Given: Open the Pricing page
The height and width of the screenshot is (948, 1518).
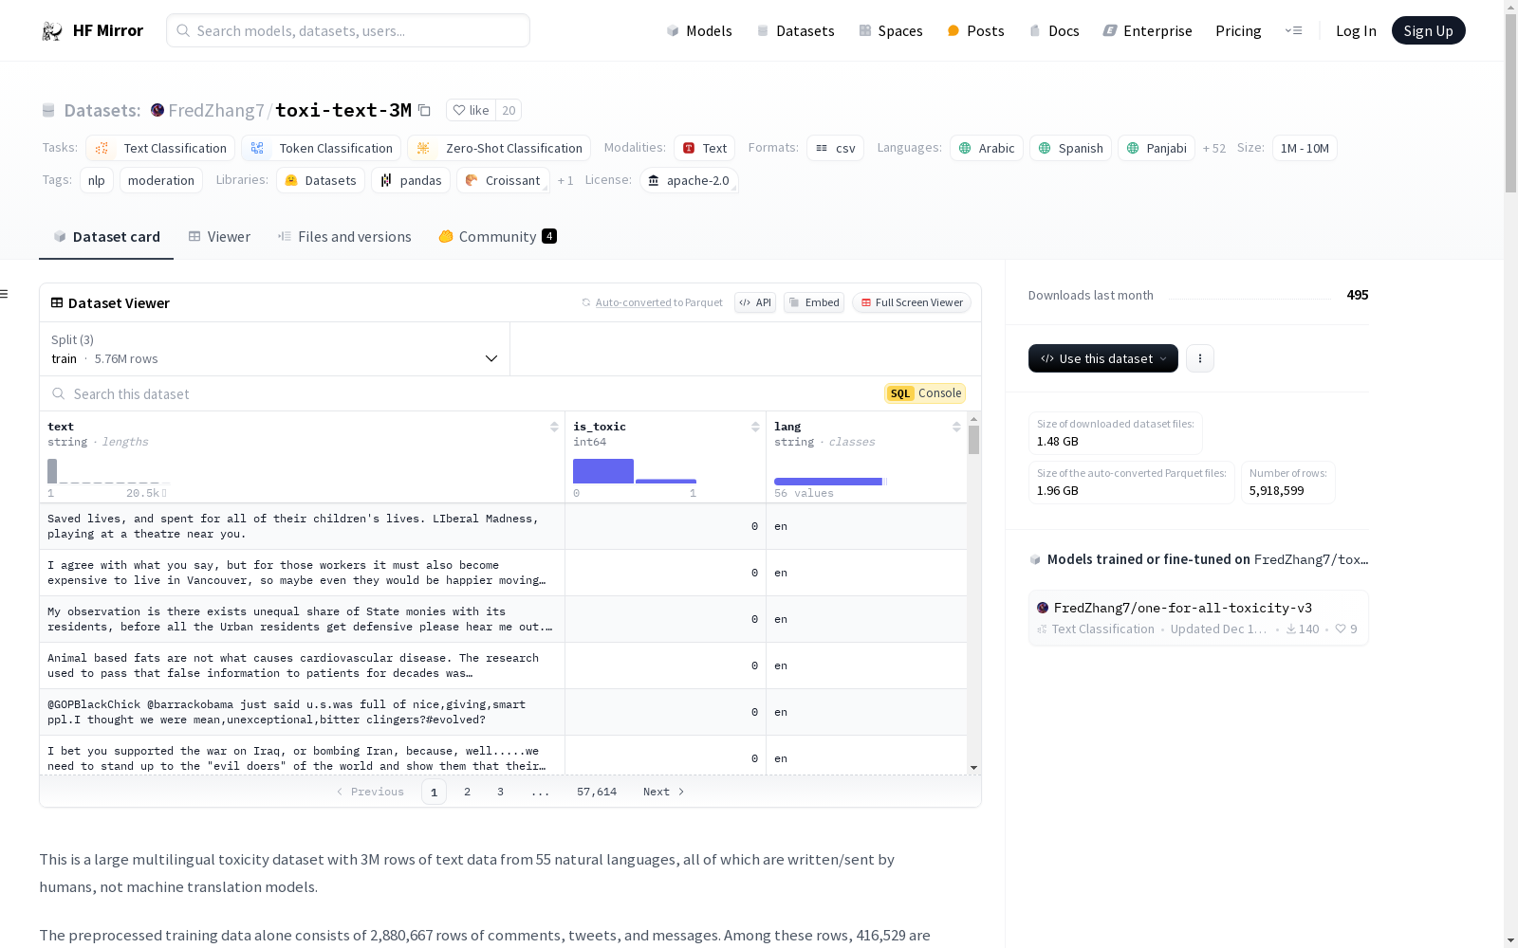Looking at the screenshot, I should pyautogui.click(x=1238, y=30).
